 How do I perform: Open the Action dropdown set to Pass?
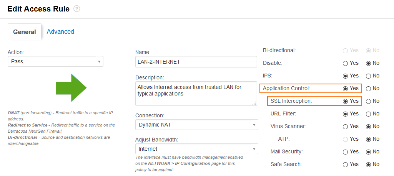[x=55, y=61]
